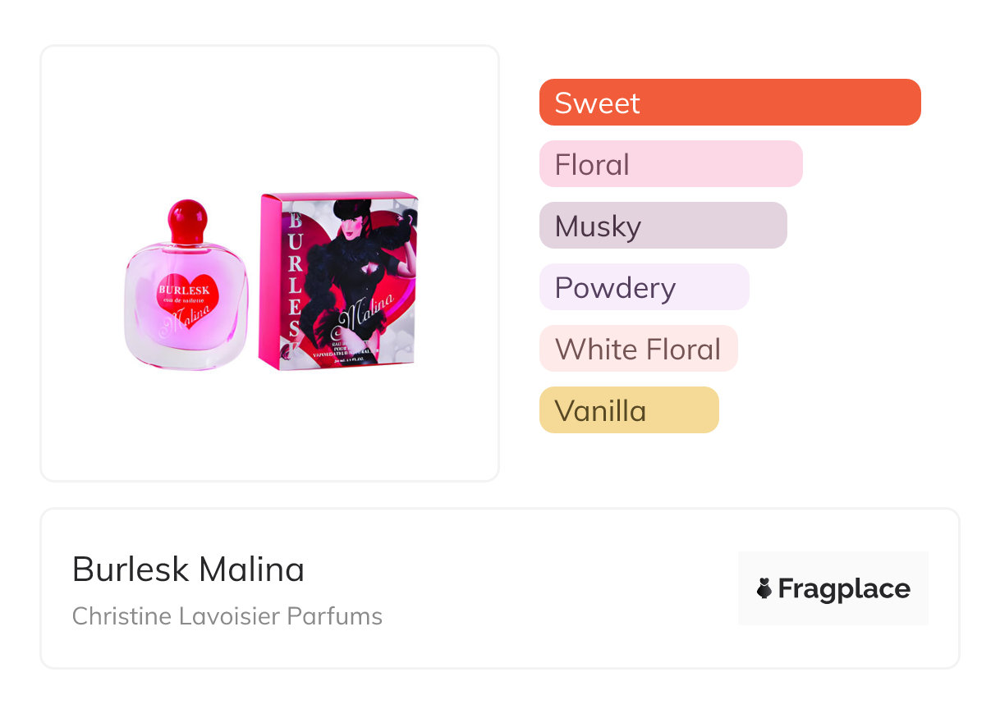Click the Musky accord bar
The width and height of the screenshot is (1000, 709).
[663, 226]
